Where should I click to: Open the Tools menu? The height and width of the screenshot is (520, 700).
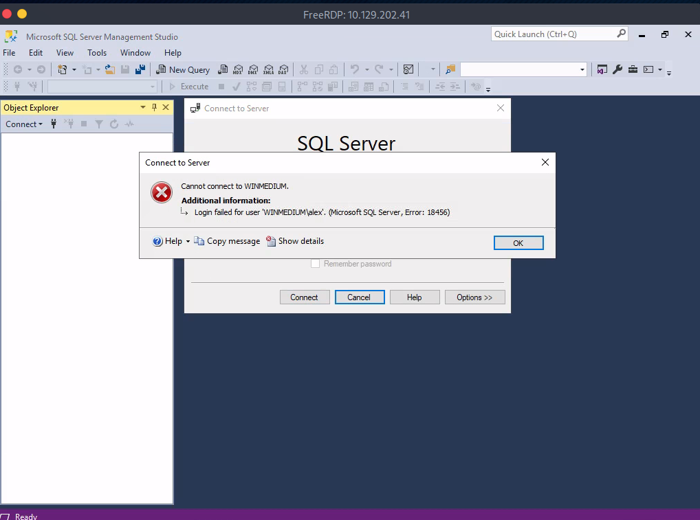[x=97, y=53]
